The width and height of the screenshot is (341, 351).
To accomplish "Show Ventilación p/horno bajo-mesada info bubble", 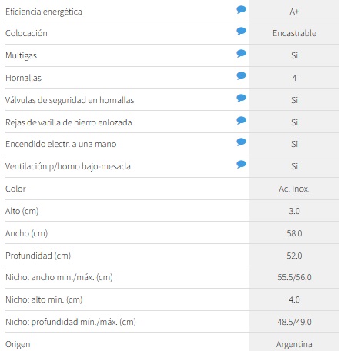I will (x=241, y=165).
